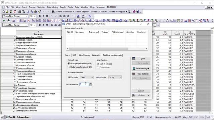This screenshot has height=120, width=214.
Task: Toggle Italic in lower formatting toolbar
Action: point(43,25)
